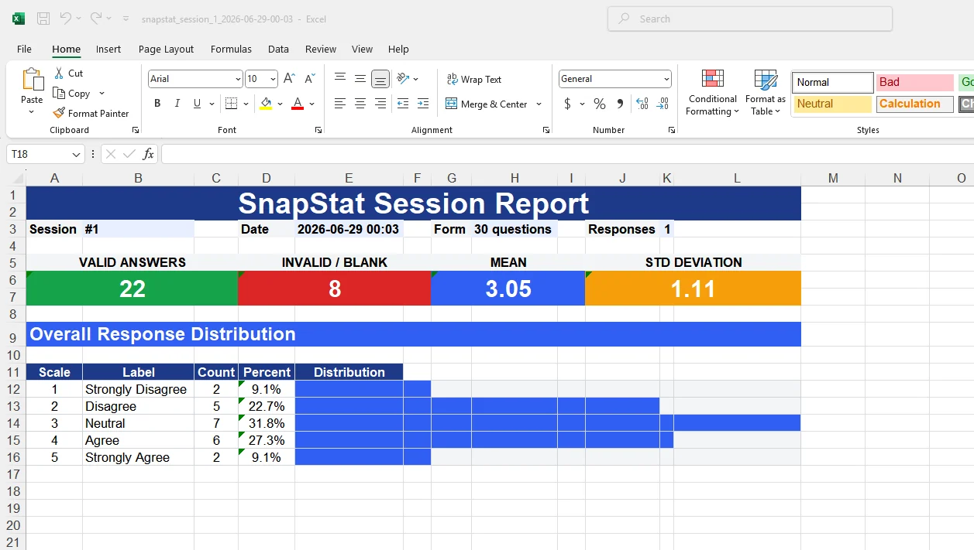The height and width of the screenshot is (550, 974).
Task: Align text right icon
Action: coord(380,104)
